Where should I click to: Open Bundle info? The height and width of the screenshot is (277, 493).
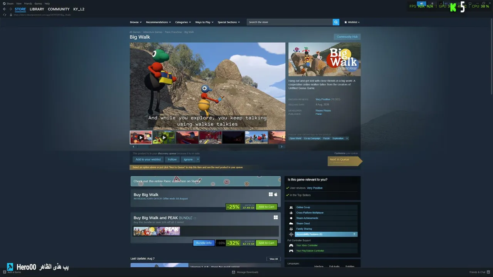(204, 243)
